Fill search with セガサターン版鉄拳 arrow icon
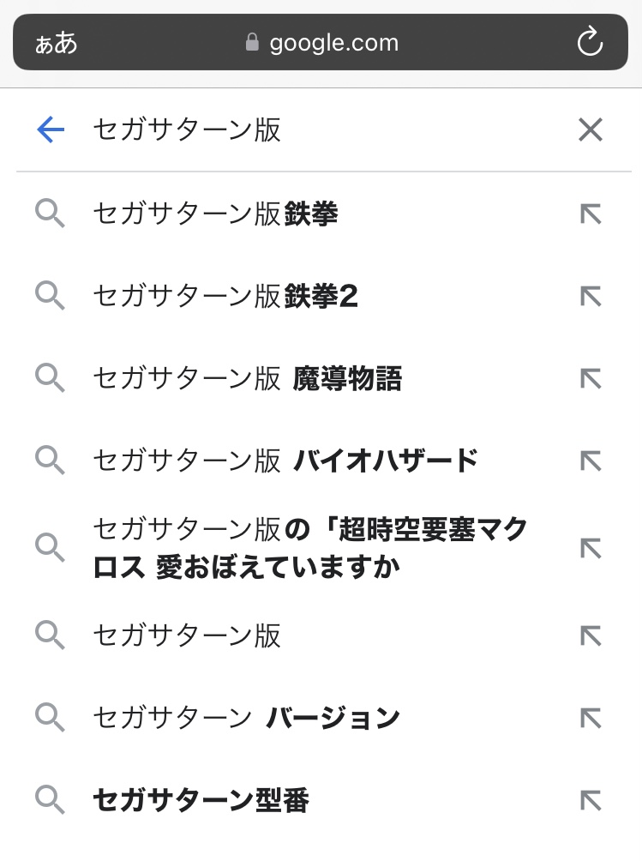642x861 pixels. (x=591, y=214)
